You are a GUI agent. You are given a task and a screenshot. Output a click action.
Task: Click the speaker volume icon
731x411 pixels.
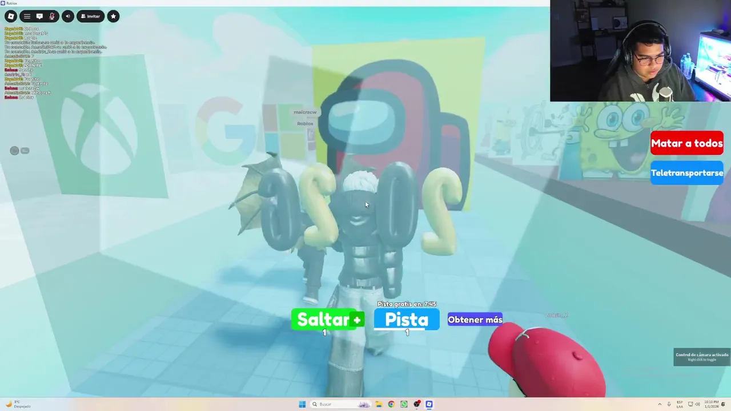tap(67, 16)
